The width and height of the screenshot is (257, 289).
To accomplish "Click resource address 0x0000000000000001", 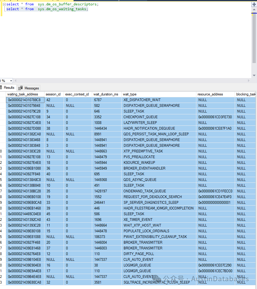I will tap(216, 203).
